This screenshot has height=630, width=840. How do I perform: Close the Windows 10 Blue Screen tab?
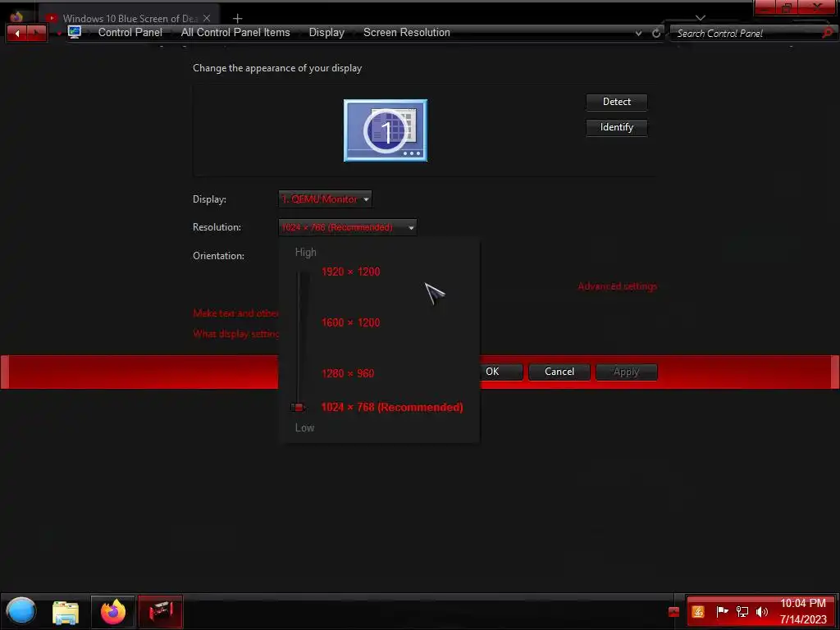(x=207, y=18)
